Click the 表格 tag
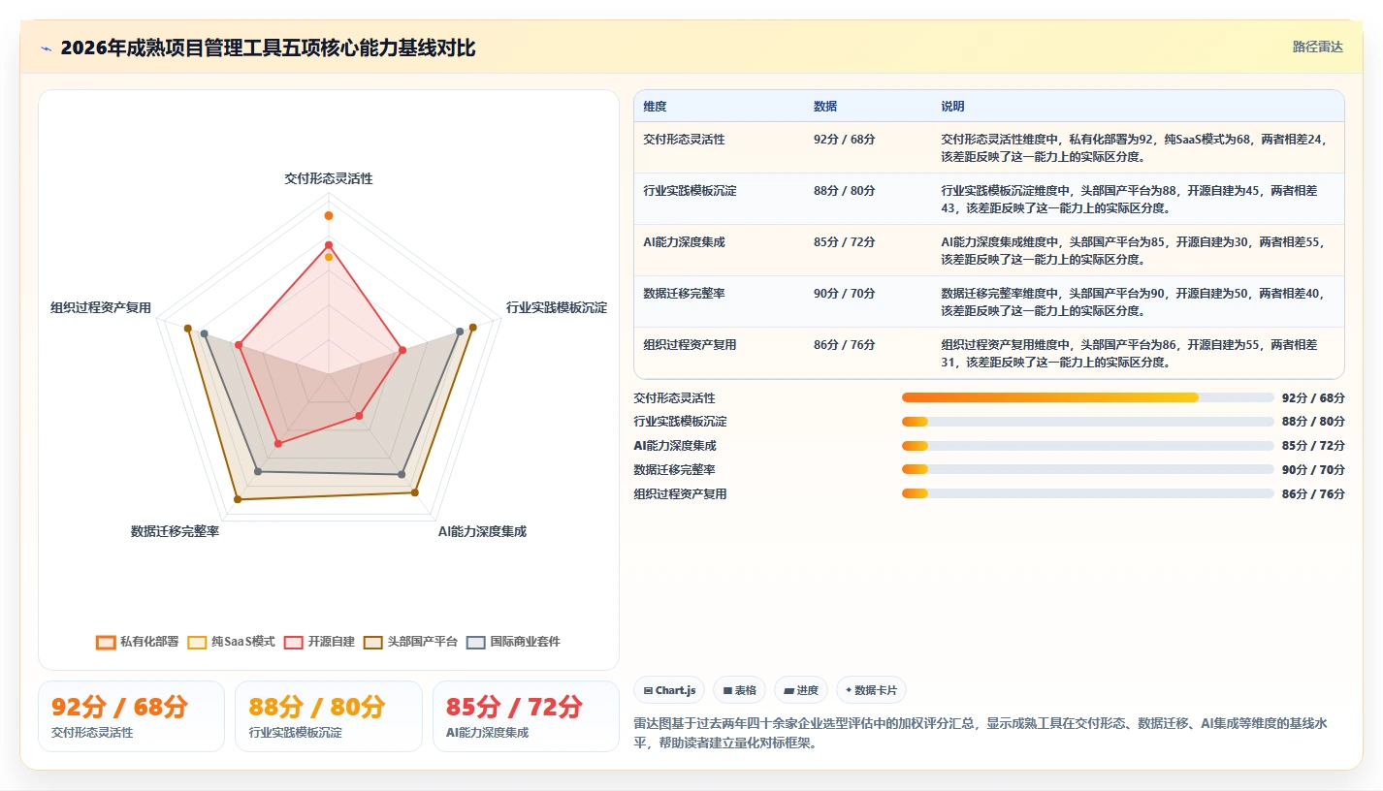This screenshot has height=791, width=1383. pyautogui.click(x=739, y=690)
